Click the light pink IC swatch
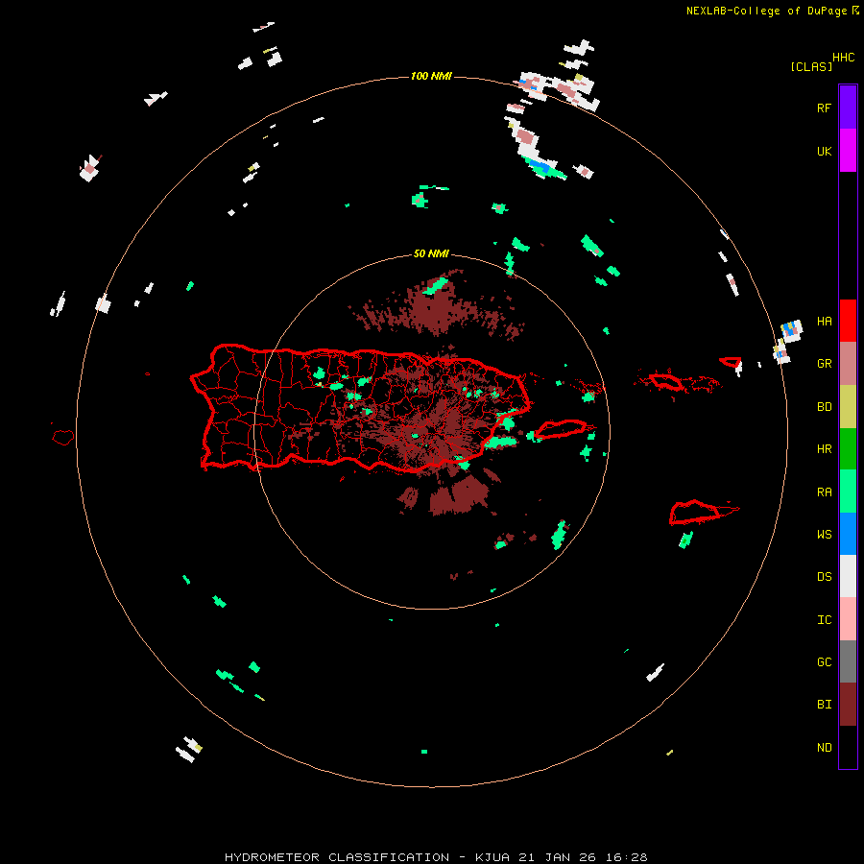This screenshot has width=864, height=864. click(x=848, y=619)
